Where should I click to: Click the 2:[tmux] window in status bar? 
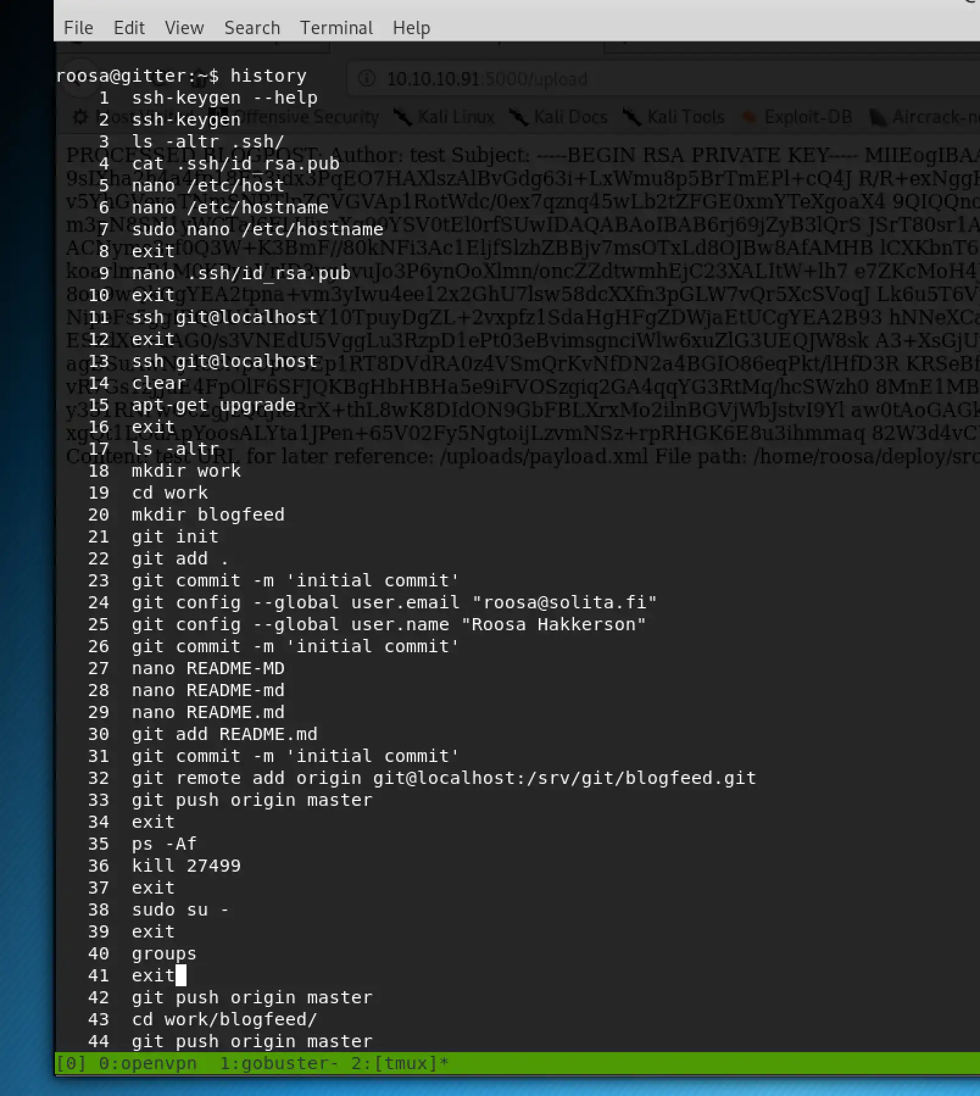coord(399,1063)
